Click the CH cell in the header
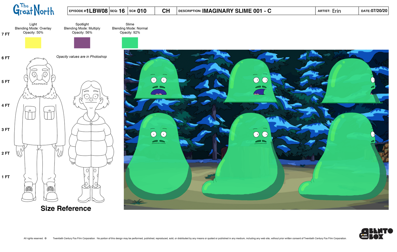 (166, 11)
